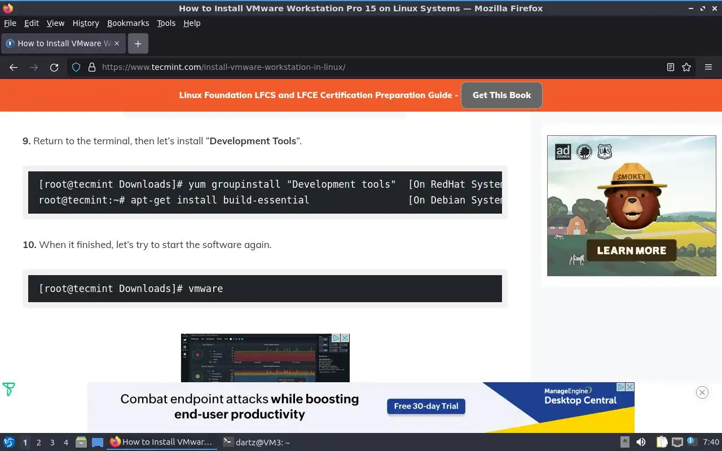Select the How to Install VMware tab
This screenshot has height=451, width=722.
[63, 43]
